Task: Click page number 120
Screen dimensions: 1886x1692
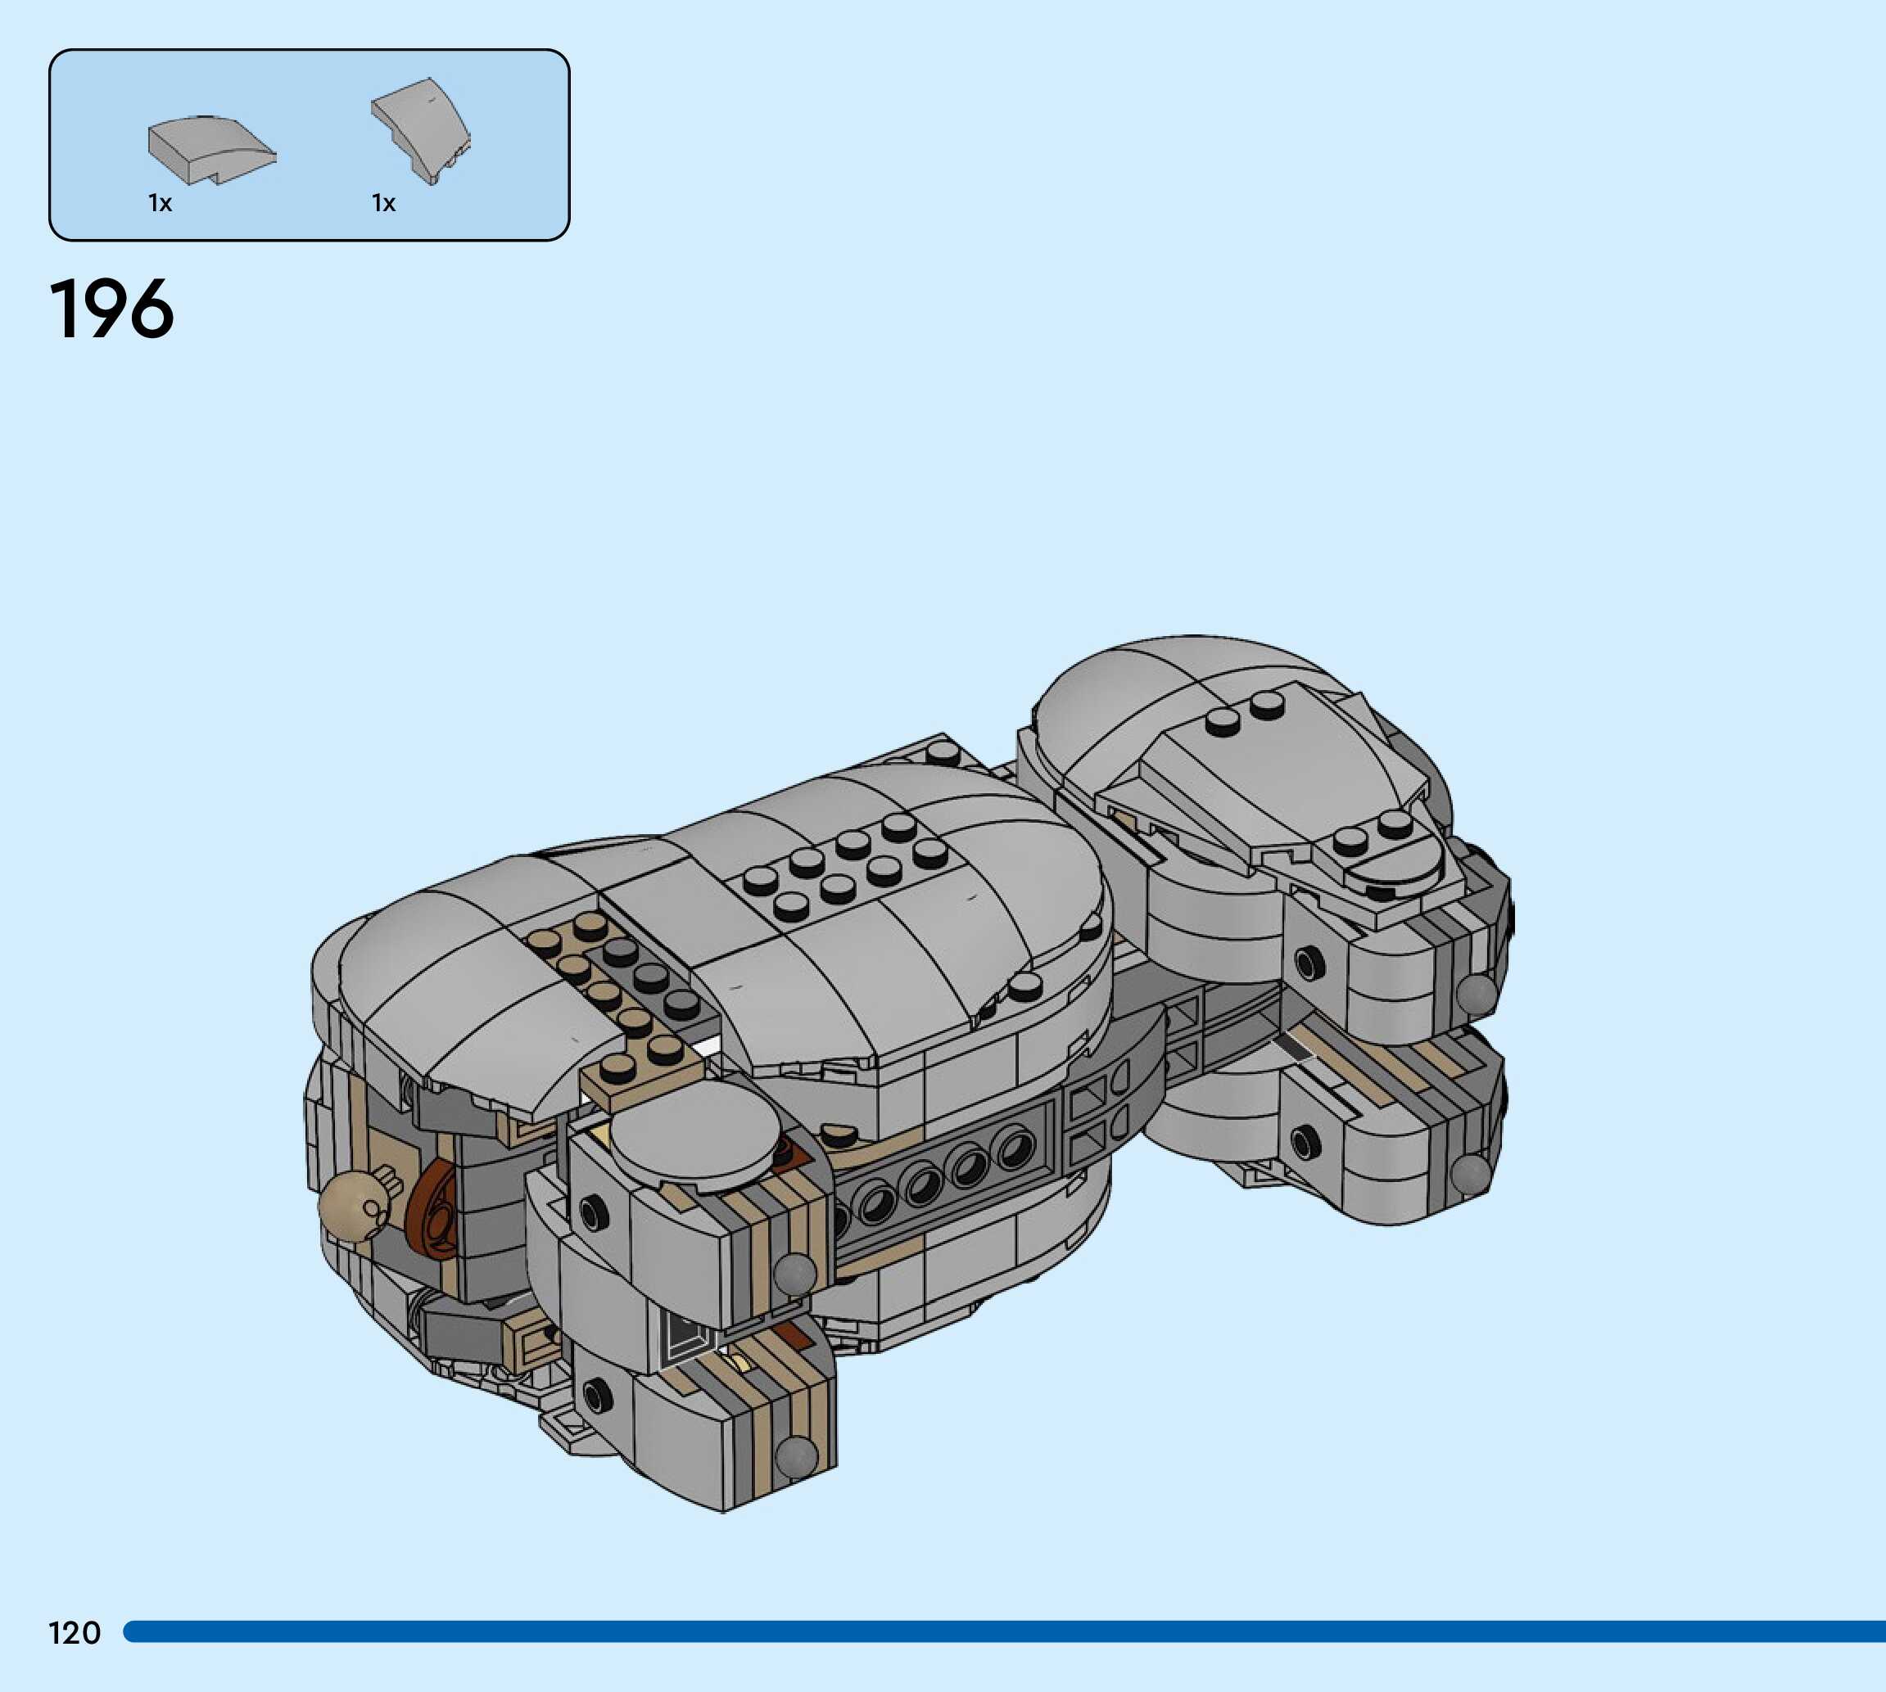Action: (x=75, y=1632)
